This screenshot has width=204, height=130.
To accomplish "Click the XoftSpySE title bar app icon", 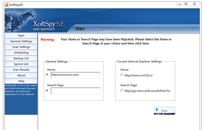I will [6, 5].
